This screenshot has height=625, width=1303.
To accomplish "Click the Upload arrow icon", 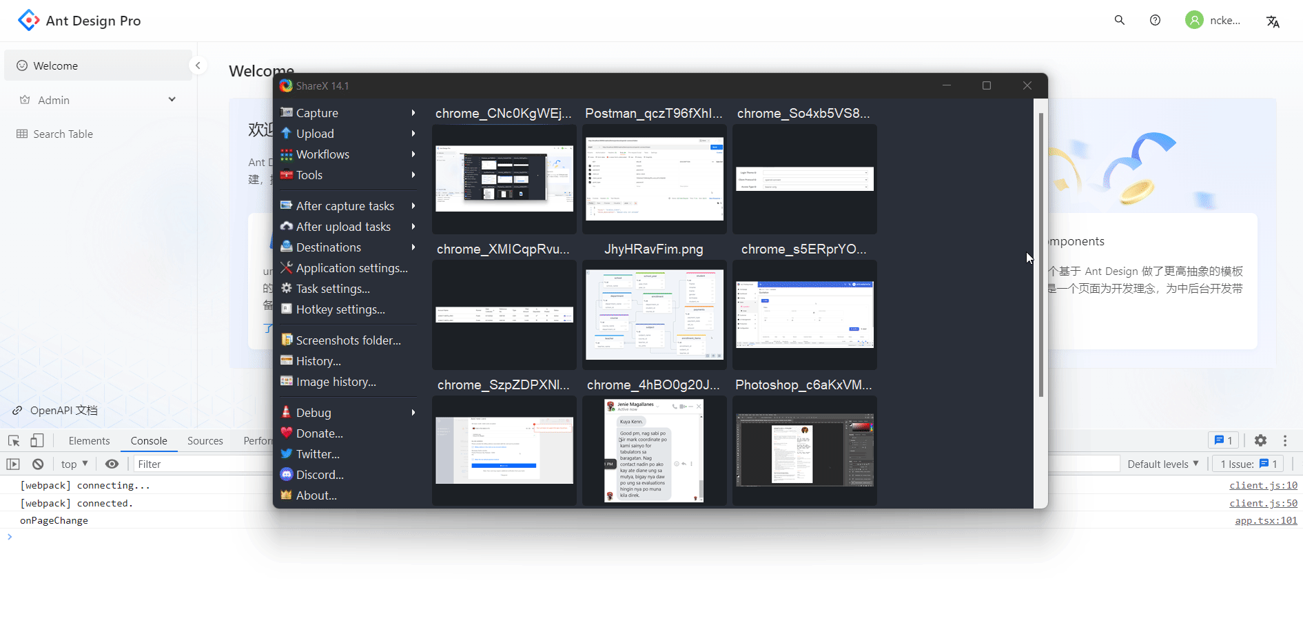I will tap(287, 133).
